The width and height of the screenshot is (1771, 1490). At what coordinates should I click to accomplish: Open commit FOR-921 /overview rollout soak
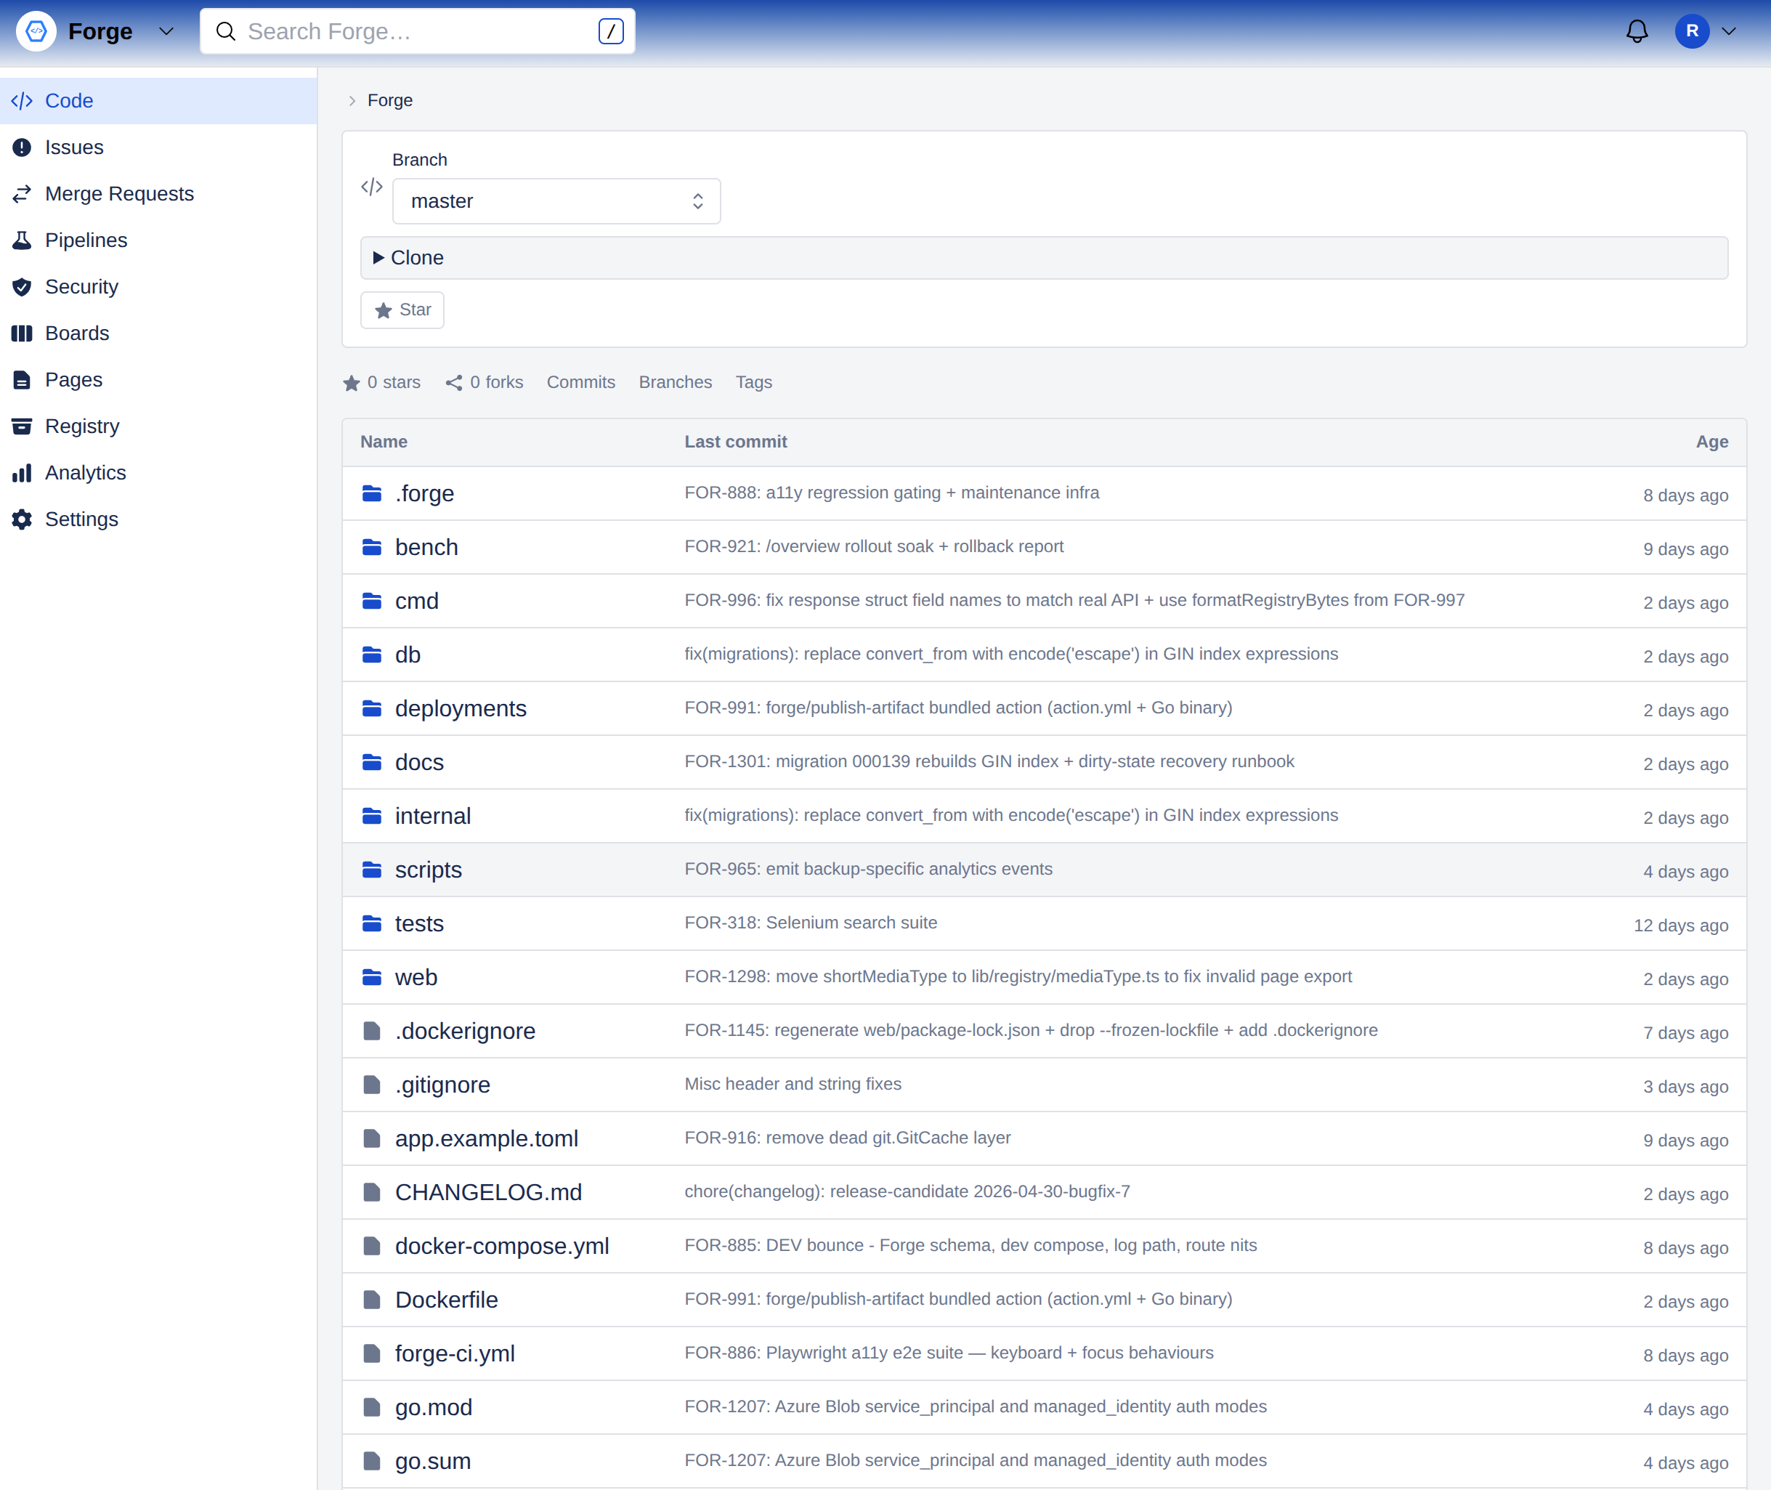tap(873, 546)
